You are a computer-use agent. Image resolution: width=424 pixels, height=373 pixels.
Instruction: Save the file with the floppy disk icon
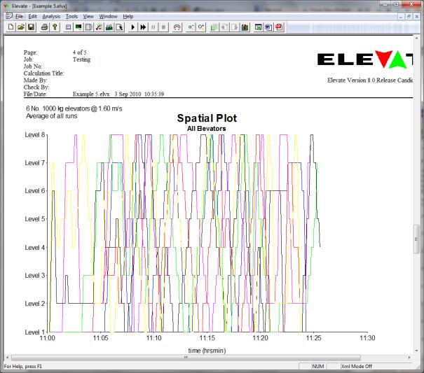click(31, 27)
